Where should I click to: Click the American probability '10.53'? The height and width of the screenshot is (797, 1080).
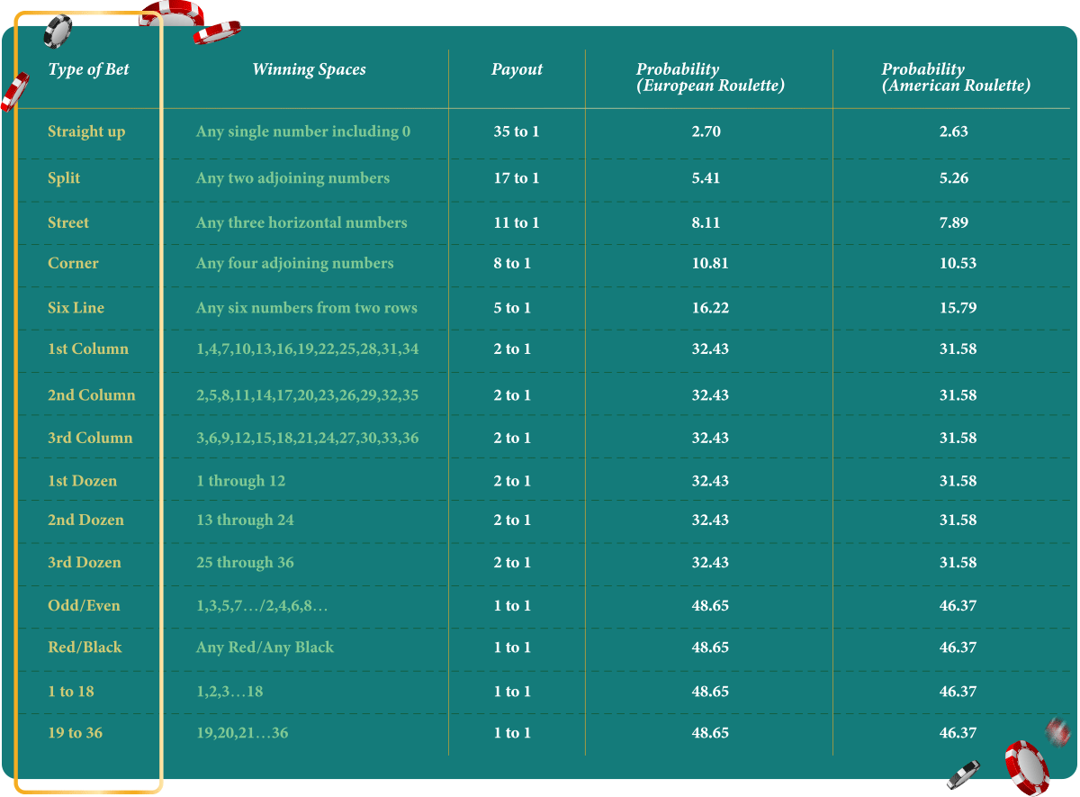click(958, 263)
